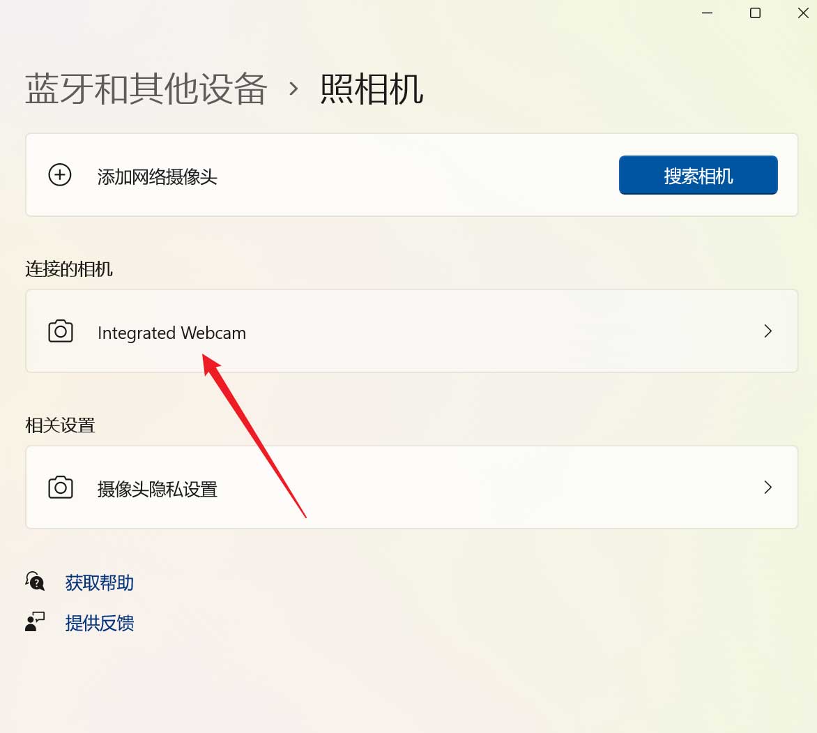Click the camera icon beside Integrated Webcam
Image resolution: width=817 pixels, height=733 pixels.
(x=60, y=331)
